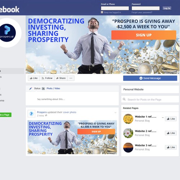The image size is (180, 180).
Task: Click the Status pencil icon
Action: pos(31,89)
